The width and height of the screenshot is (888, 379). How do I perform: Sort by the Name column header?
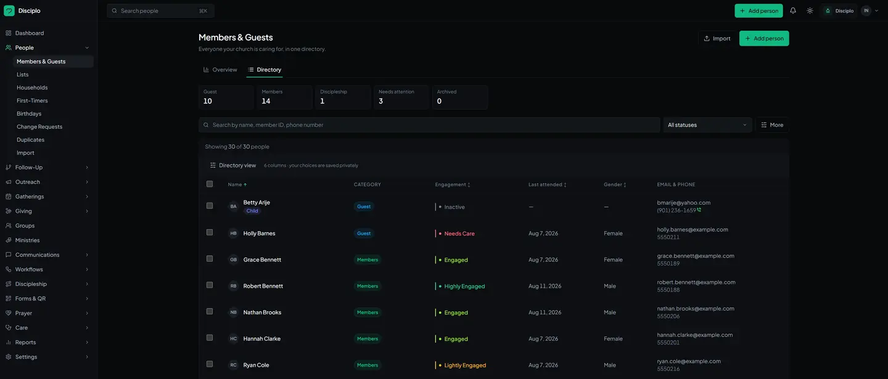(237, 185)
